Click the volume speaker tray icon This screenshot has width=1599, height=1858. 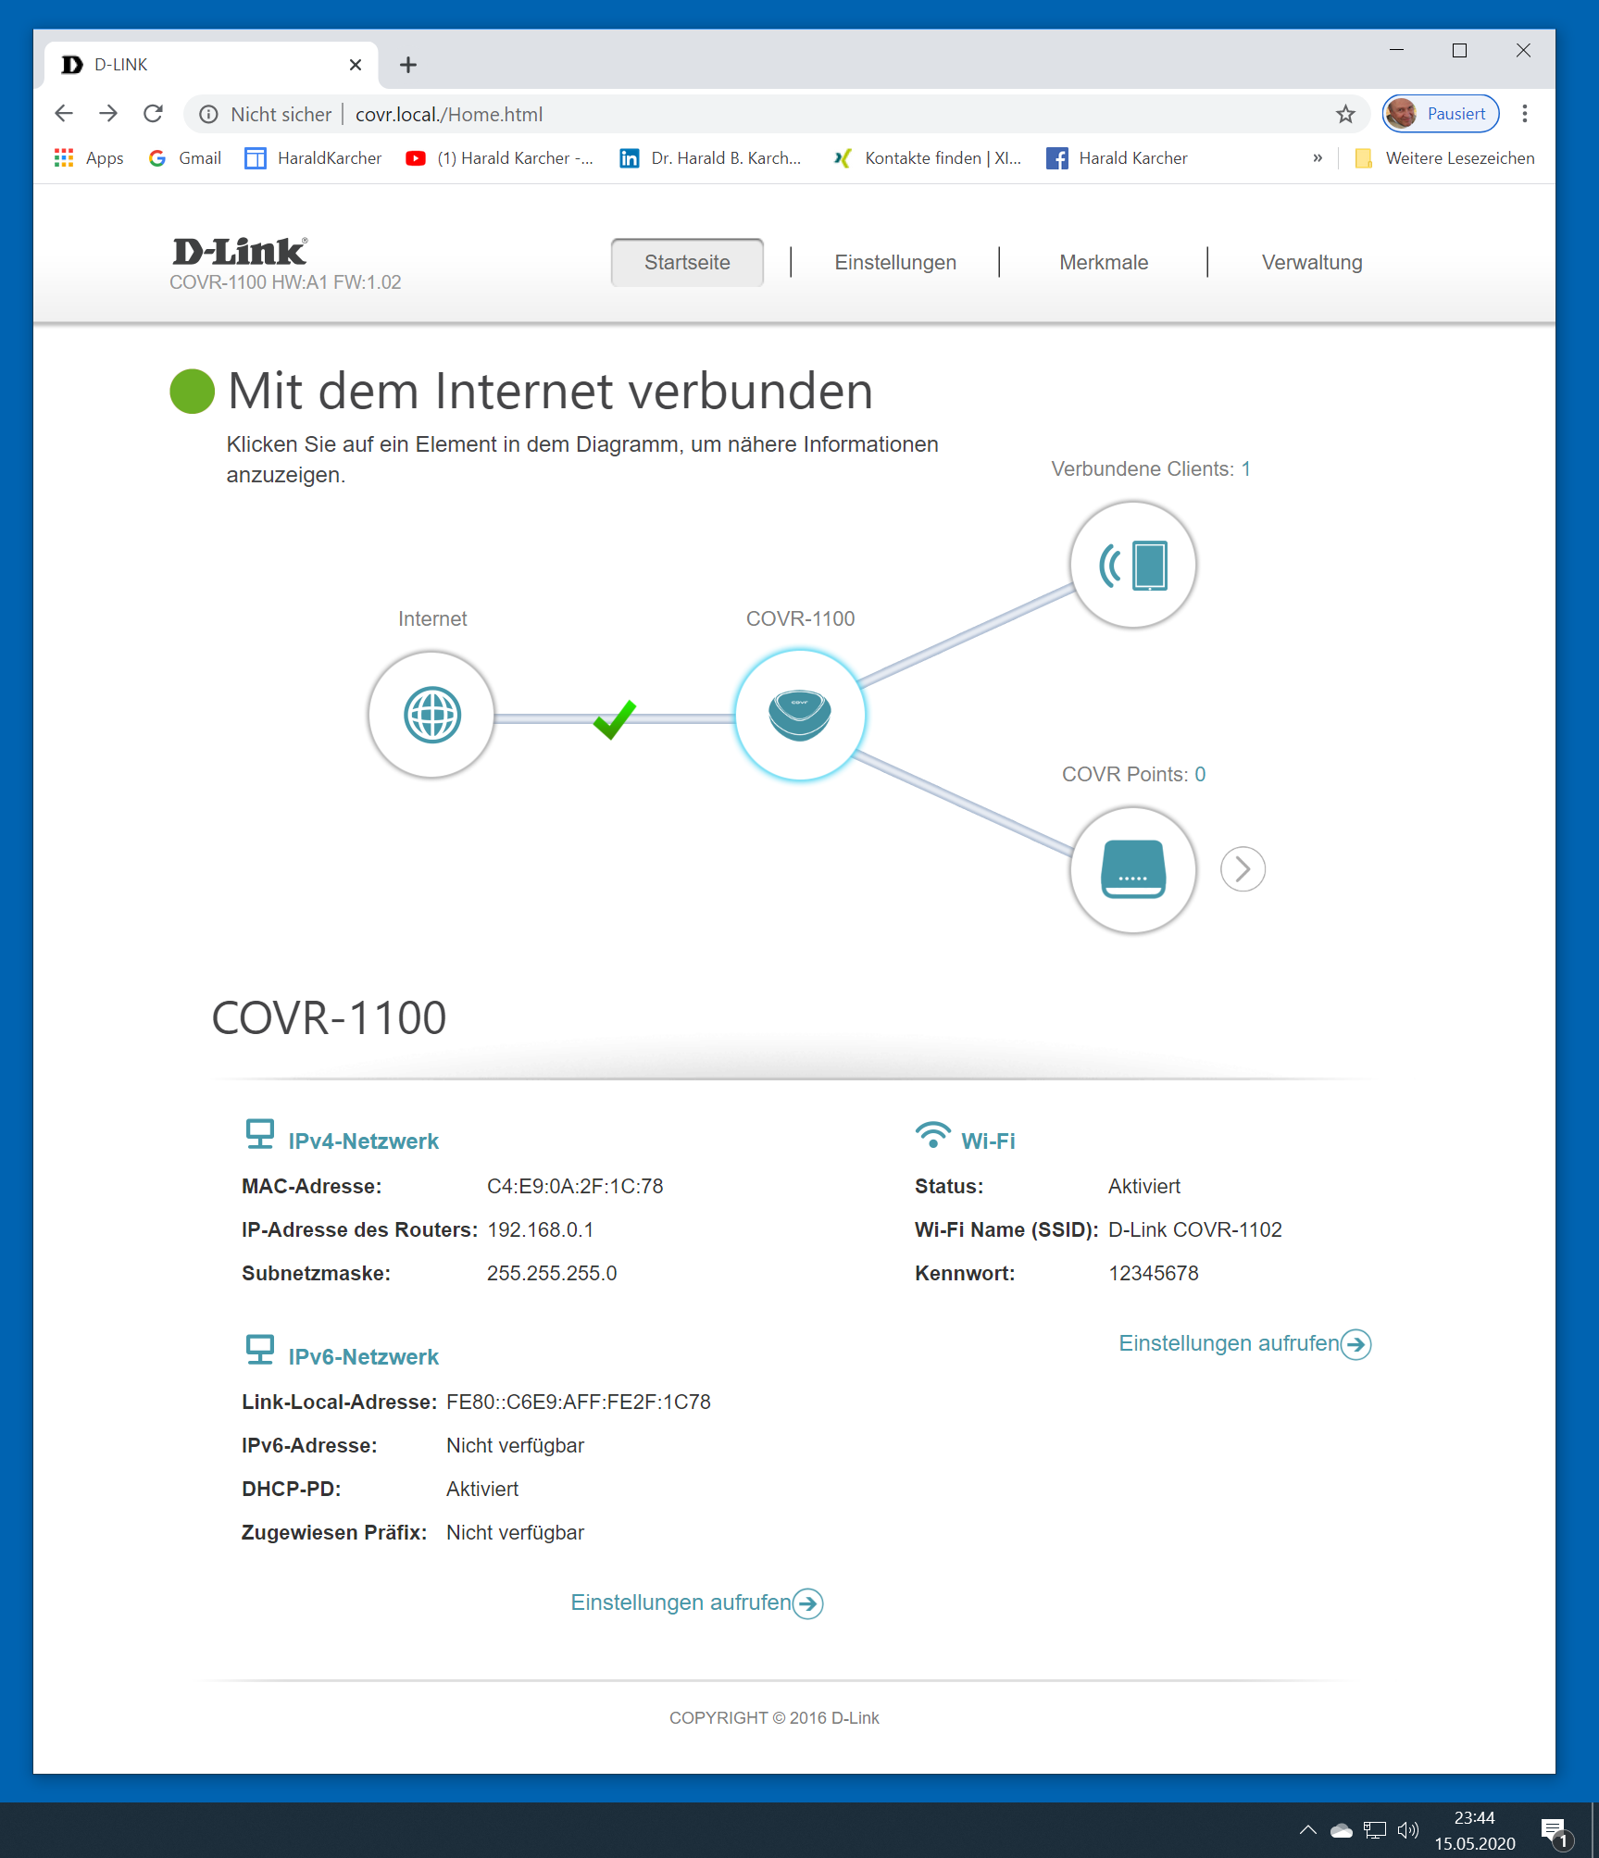(x=1408, y=1829)
